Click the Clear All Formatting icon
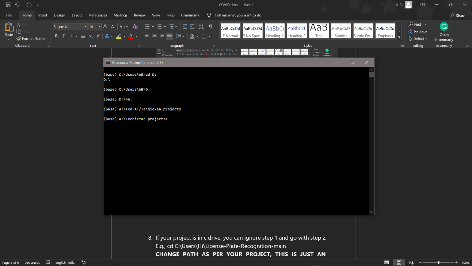This screenshot has width=472, height=266. tap(135, 27)
